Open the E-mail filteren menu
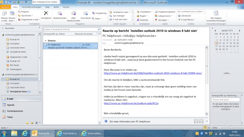This screenshot has width=244, height=137. point(186,20)
